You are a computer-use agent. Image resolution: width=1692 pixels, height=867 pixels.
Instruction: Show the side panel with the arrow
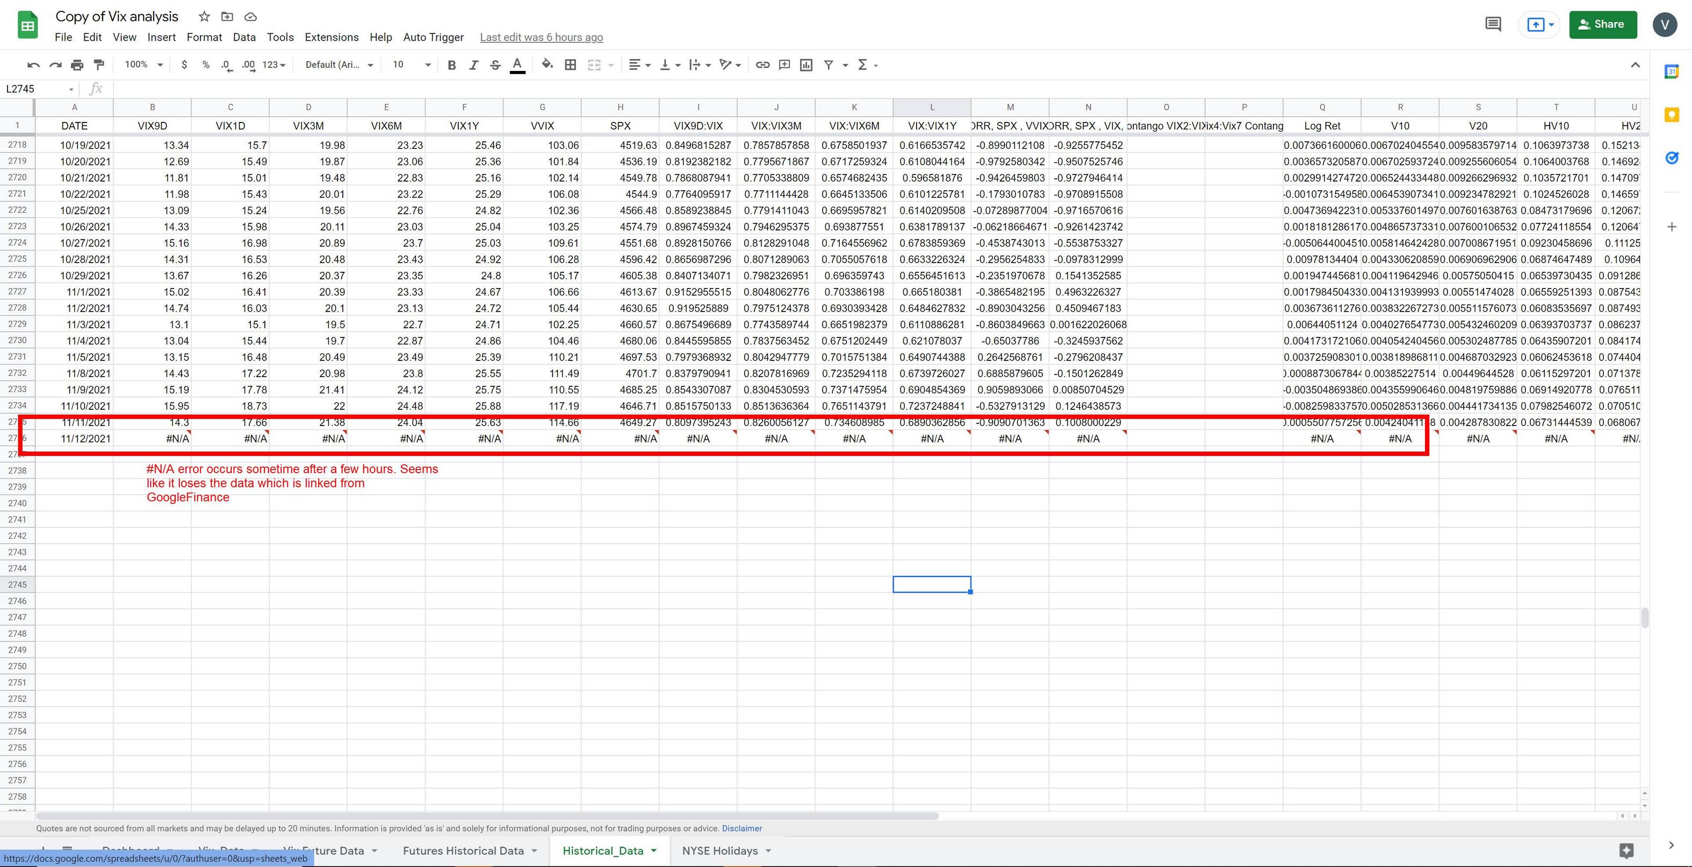tap(1671, 846)
